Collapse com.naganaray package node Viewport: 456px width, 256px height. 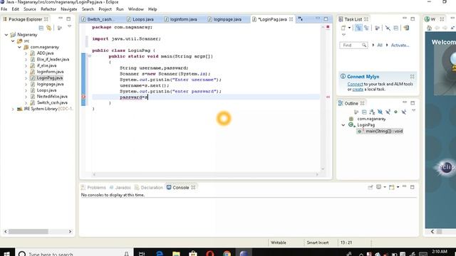(x=19, y=47)
